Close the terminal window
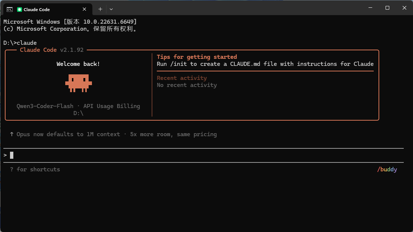Image resolution: width=413 pixels, height=232 pixels. [404, 8]
